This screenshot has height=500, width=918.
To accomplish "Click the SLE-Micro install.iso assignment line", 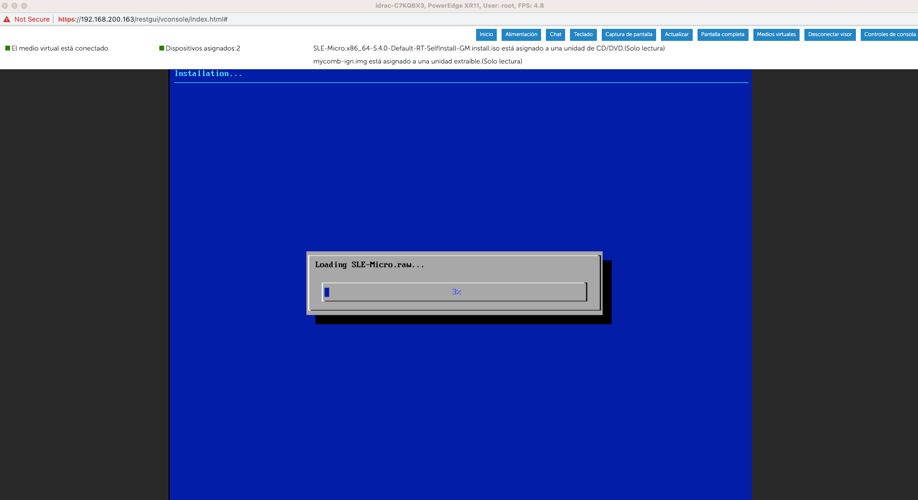I will pos(489,48).
